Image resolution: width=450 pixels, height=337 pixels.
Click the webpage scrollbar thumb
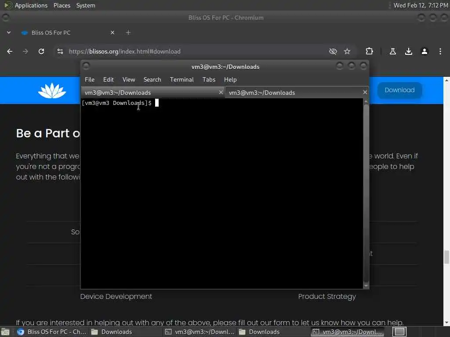(446, 257)
